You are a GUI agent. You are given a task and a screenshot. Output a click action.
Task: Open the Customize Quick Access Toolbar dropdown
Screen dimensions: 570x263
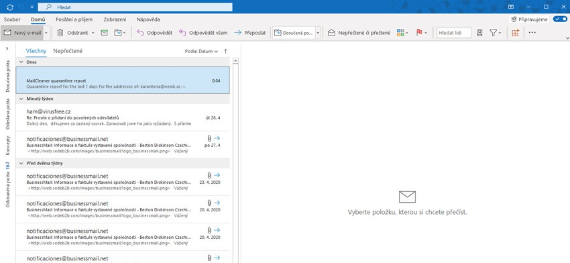32,7
